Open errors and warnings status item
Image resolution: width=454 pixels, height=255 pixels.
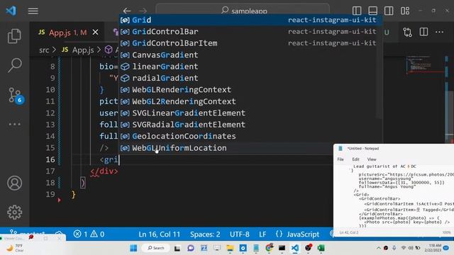click(89, 234)
